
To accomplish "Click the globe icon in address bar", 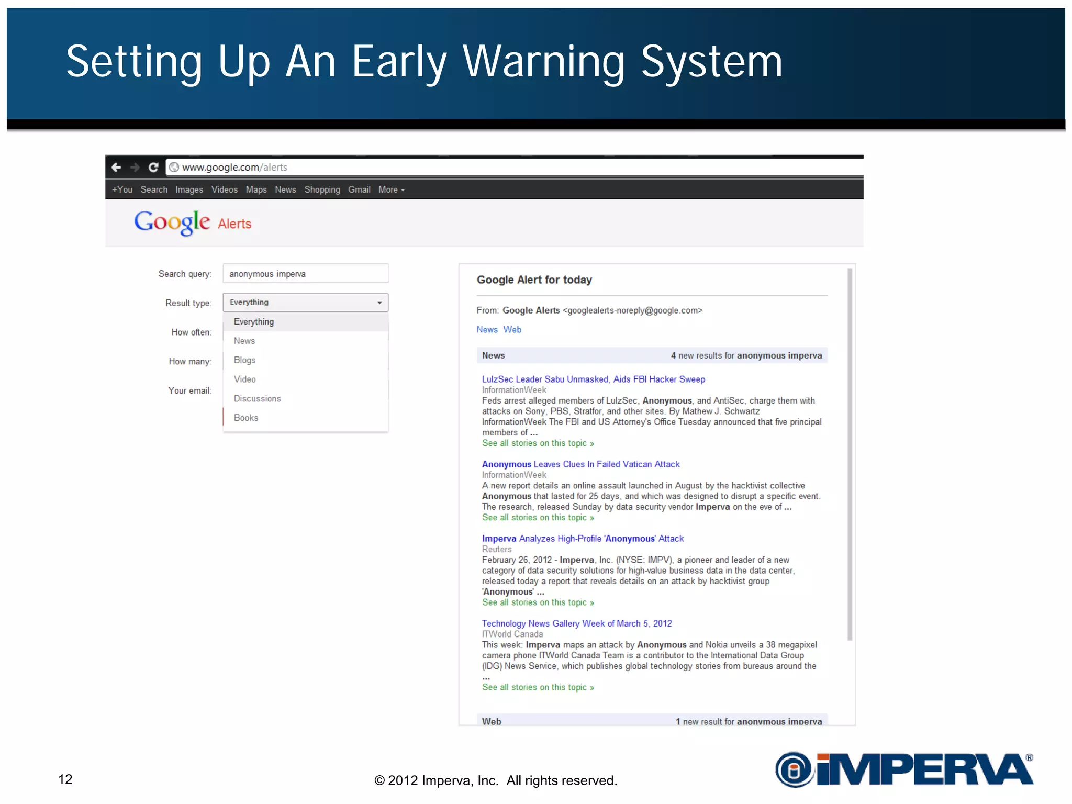I will click(174, 167).
